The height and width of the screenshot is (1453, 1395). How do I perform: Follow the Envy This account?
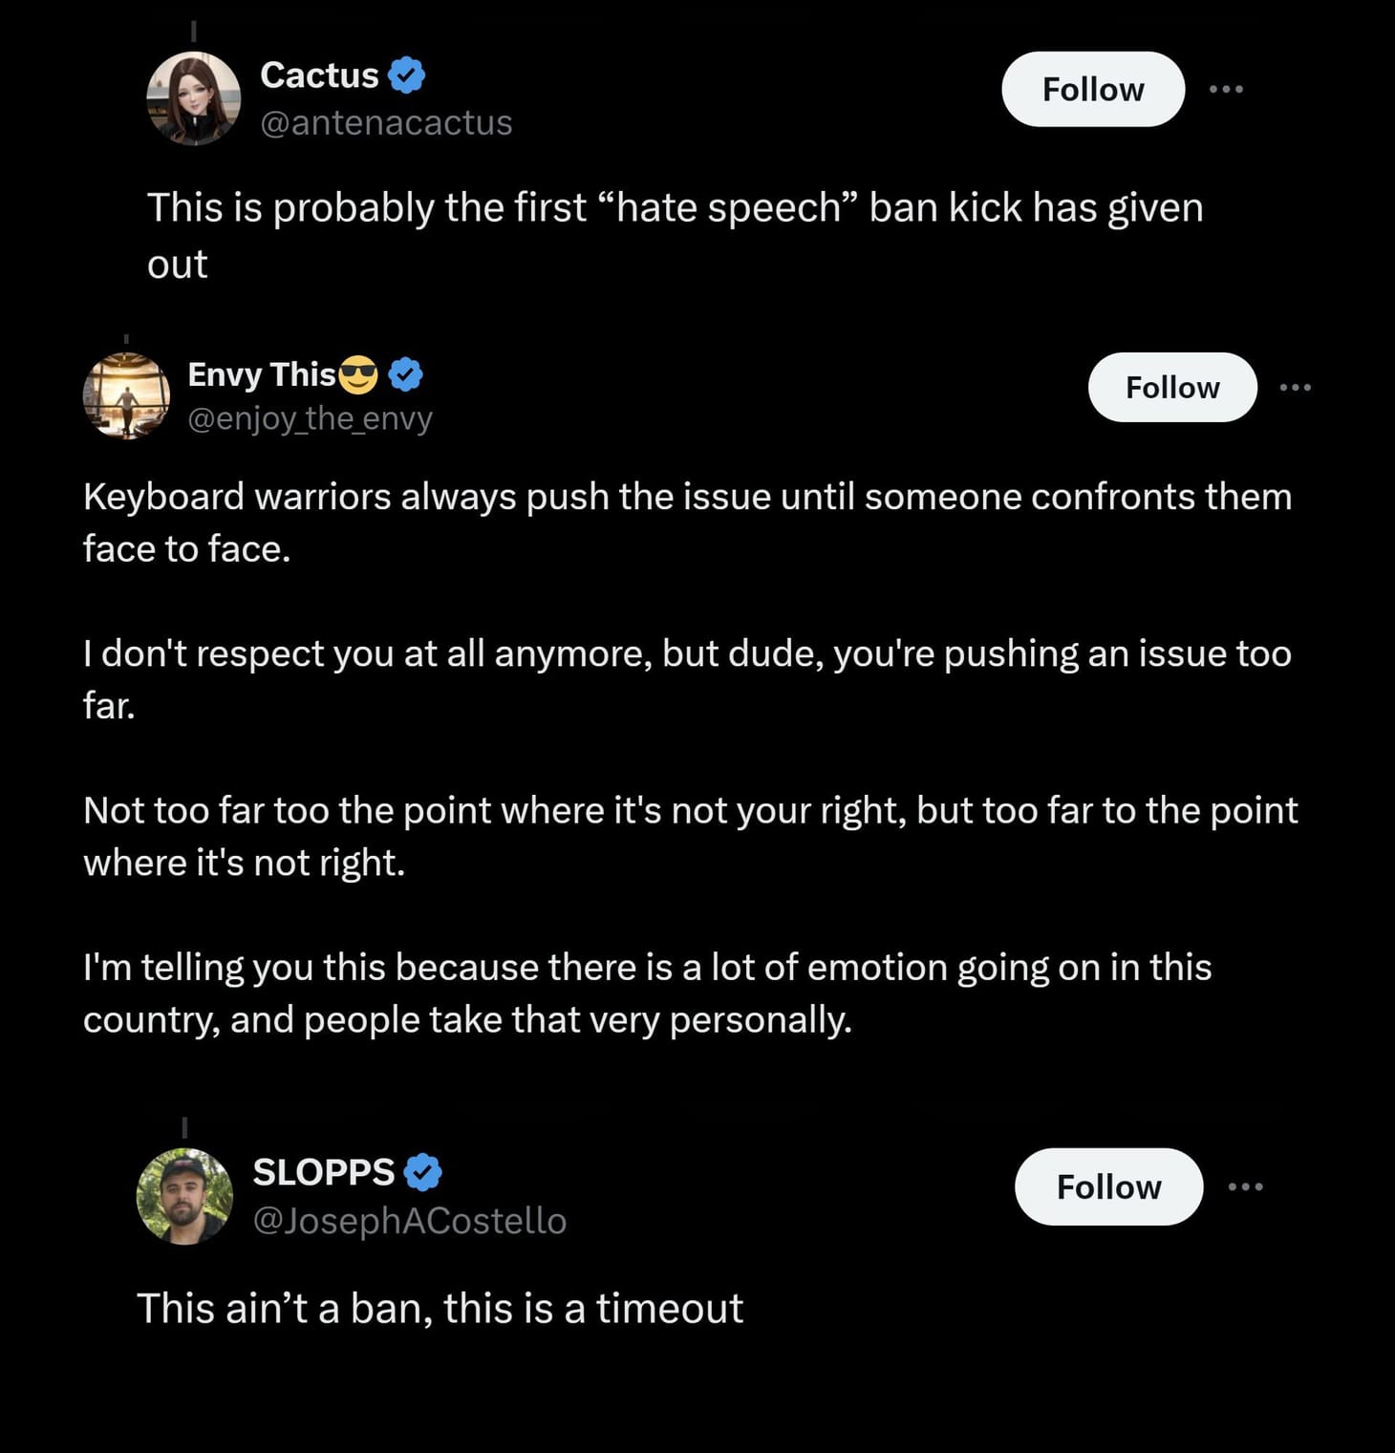tap(1172, 387)
